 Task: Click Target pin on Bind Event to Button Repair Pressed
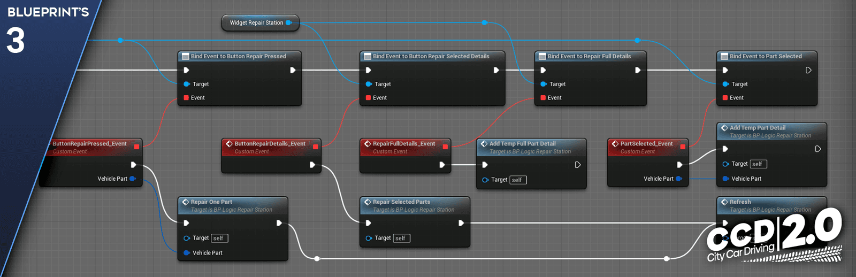point(187,84)
